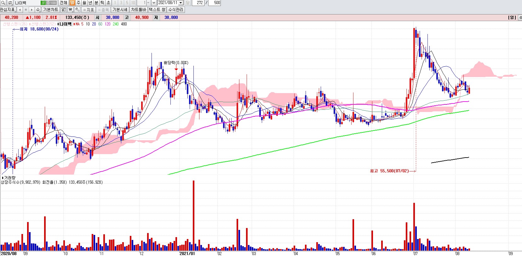Click the 500 total bars field

tap(214, 3)
